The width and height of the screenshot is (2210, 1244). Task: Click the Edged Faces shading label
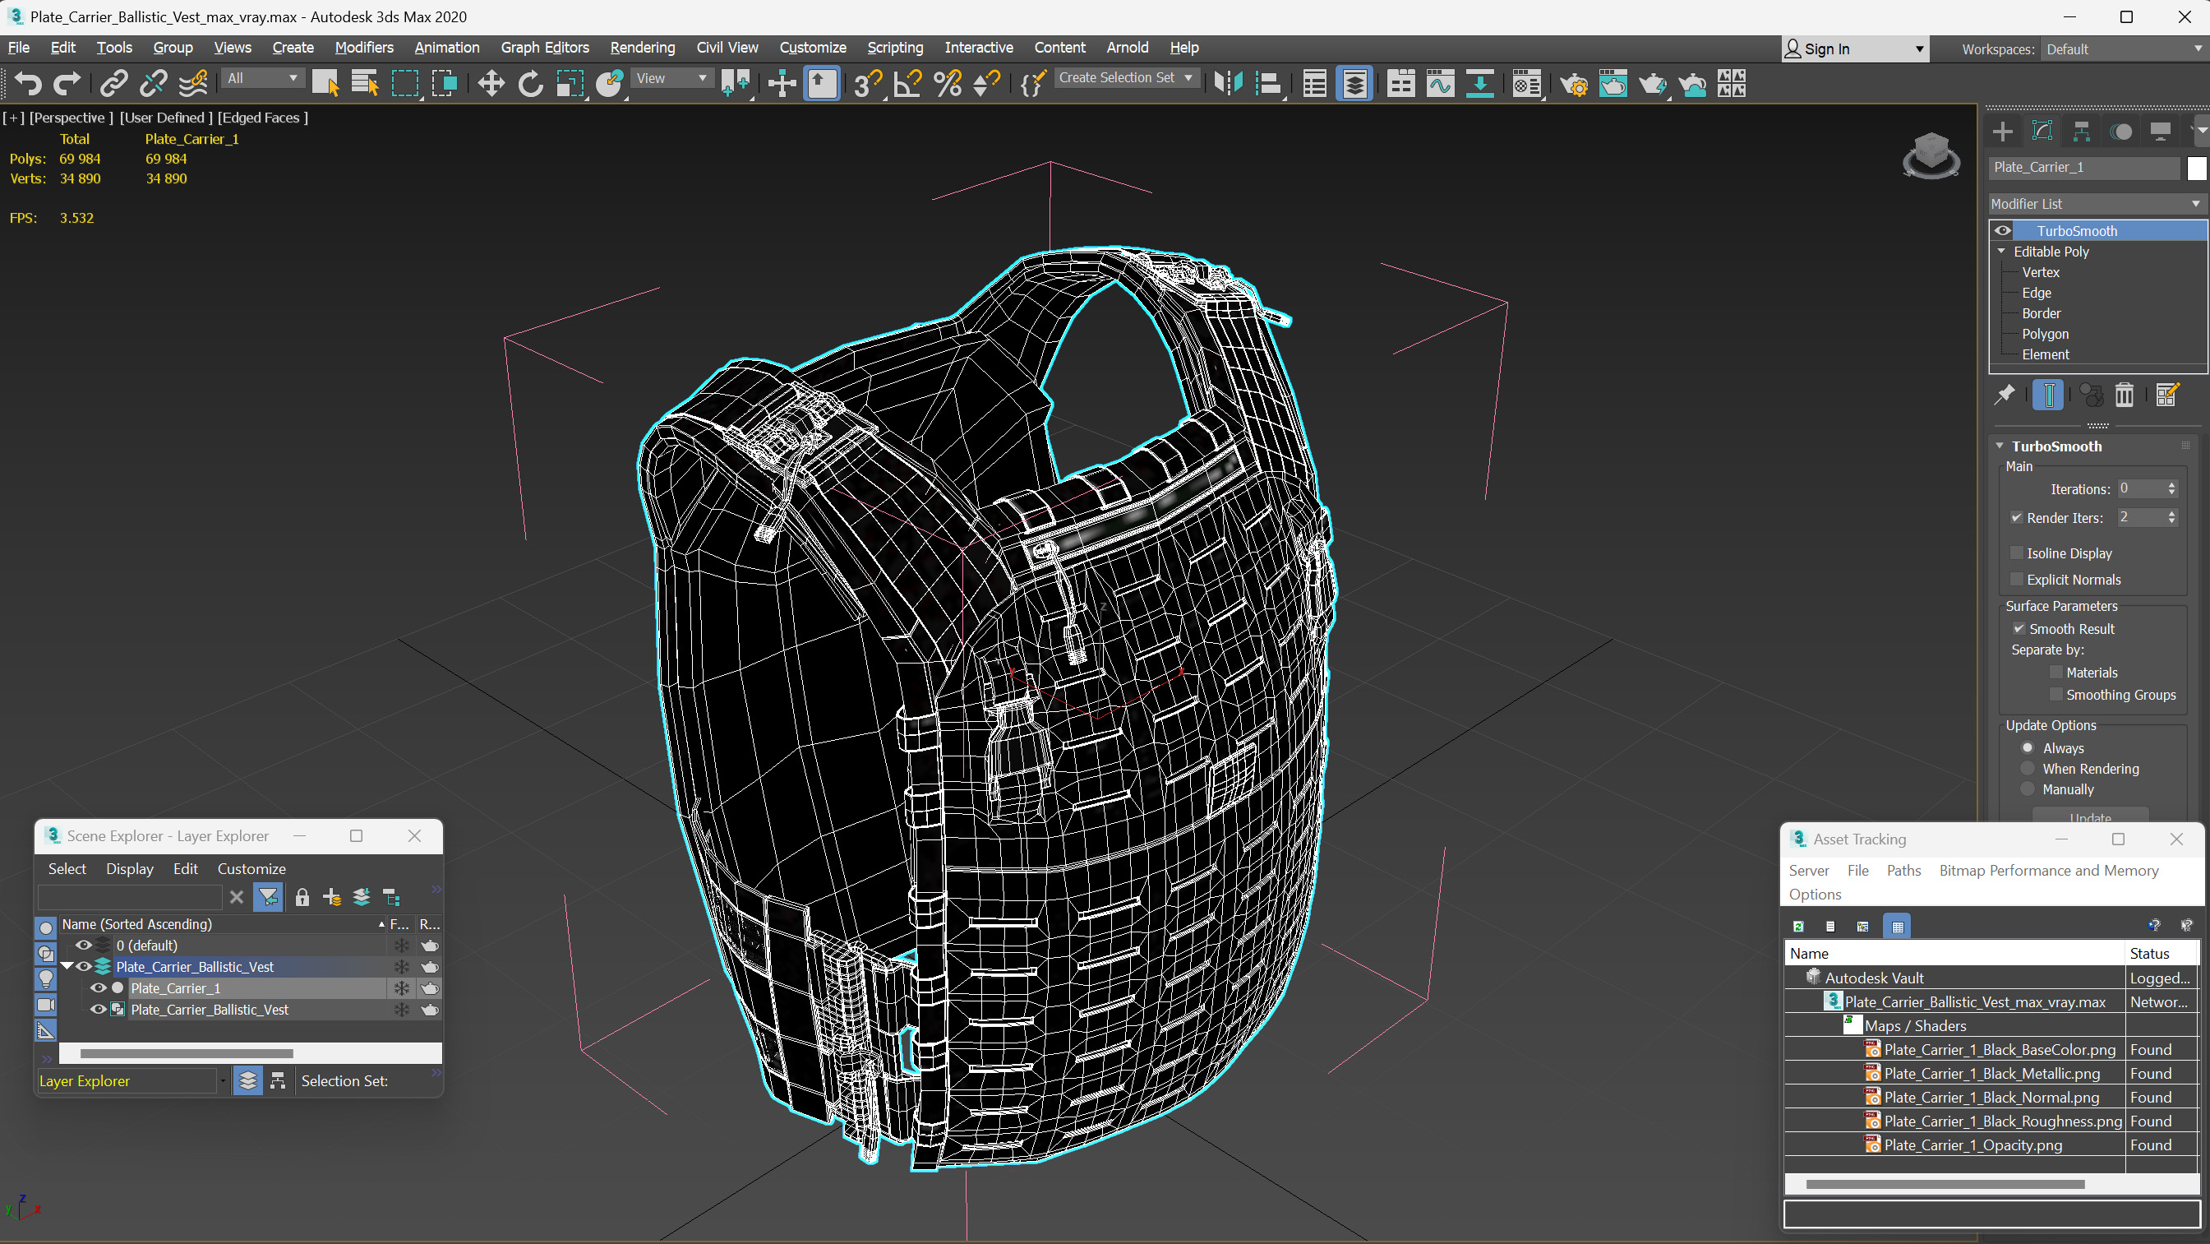261,118
